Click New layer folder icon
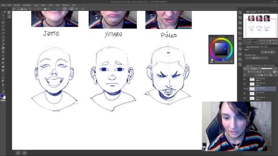Viewport: 278px width, 156px height. 261,75
